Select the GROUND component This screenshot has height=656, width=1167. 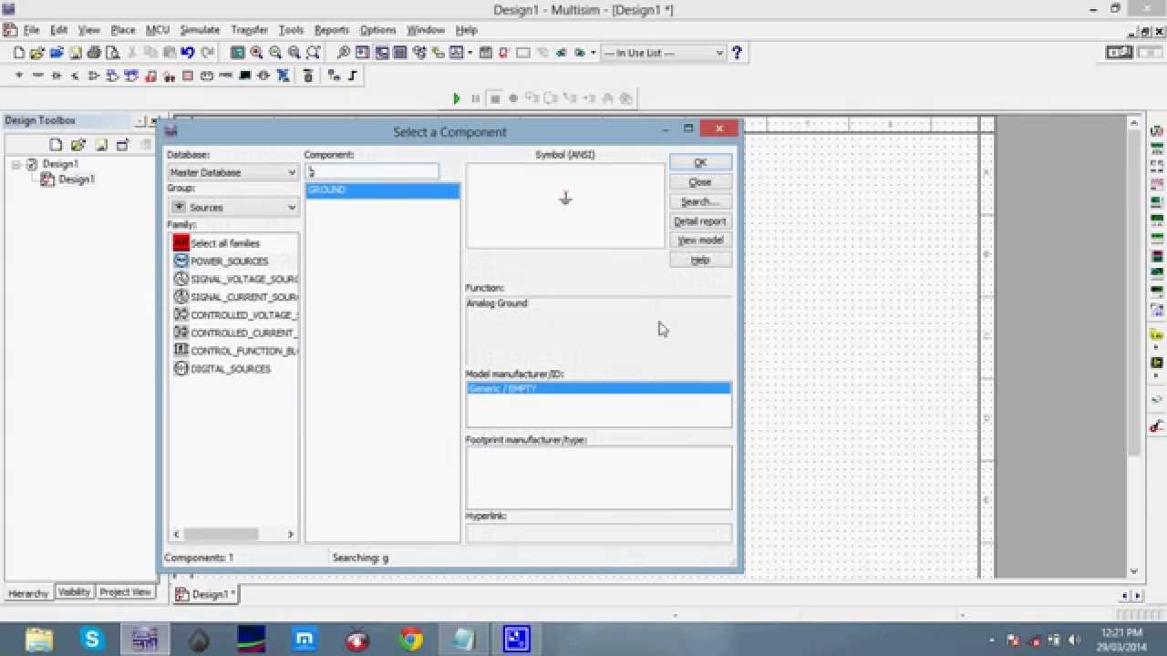point(382,190)
